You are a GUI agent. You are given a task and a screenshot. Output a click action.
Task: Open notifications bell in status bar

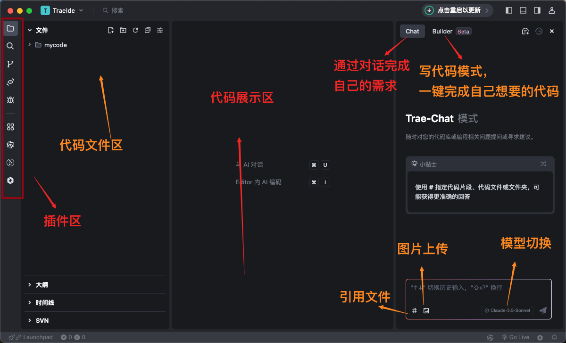click(x=554, y=337)
